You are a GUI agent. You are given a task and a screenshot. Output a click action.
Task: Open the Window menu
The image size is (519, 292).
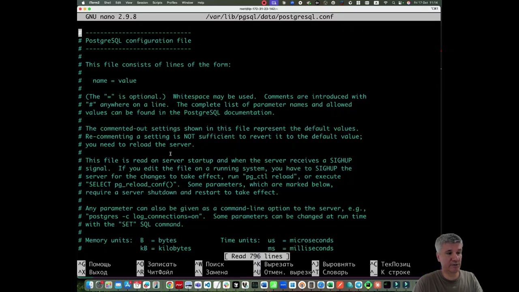pos(187,2)
